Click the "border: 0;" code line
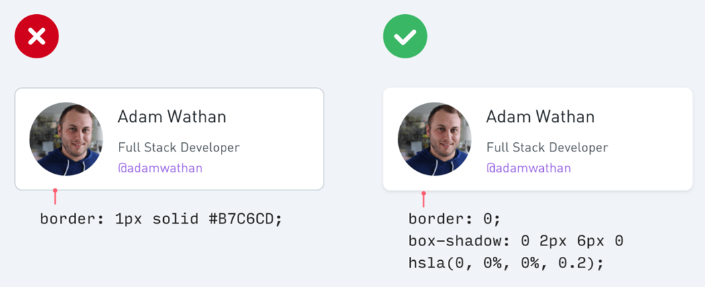 (x=455, y=219)
